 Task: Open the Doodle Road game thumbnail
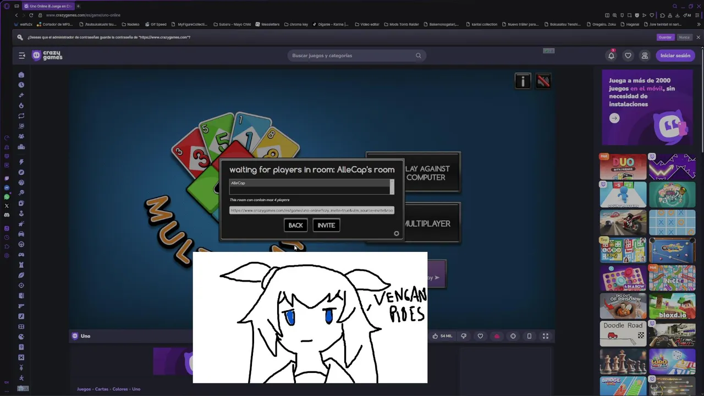tap(623, 334)
